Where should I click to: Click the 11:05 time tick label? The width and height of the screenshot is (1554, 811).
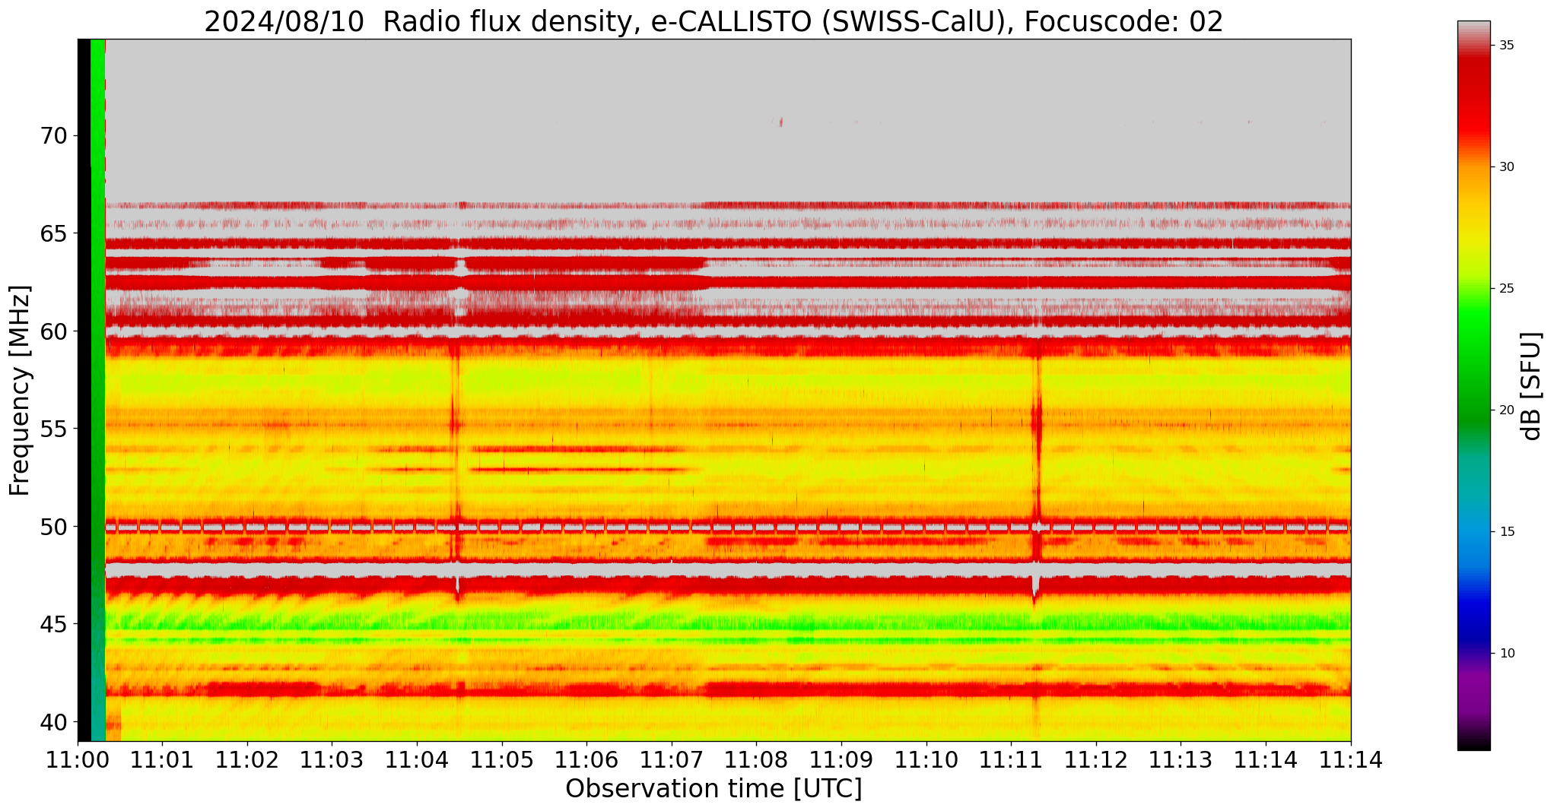point(502,759)
